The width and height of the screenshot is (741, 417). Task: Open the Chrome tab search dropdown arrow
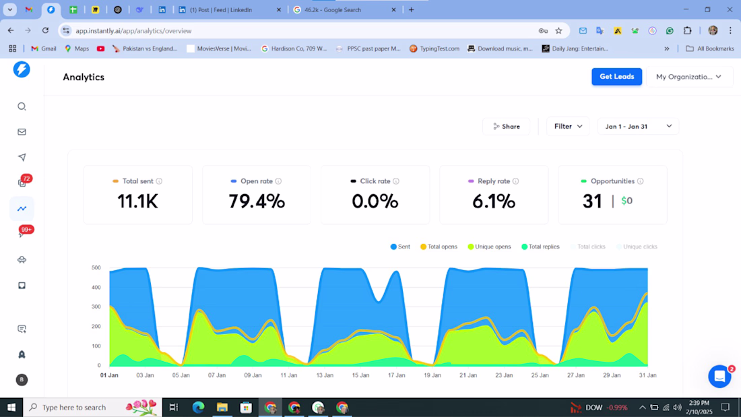[9, 9]
